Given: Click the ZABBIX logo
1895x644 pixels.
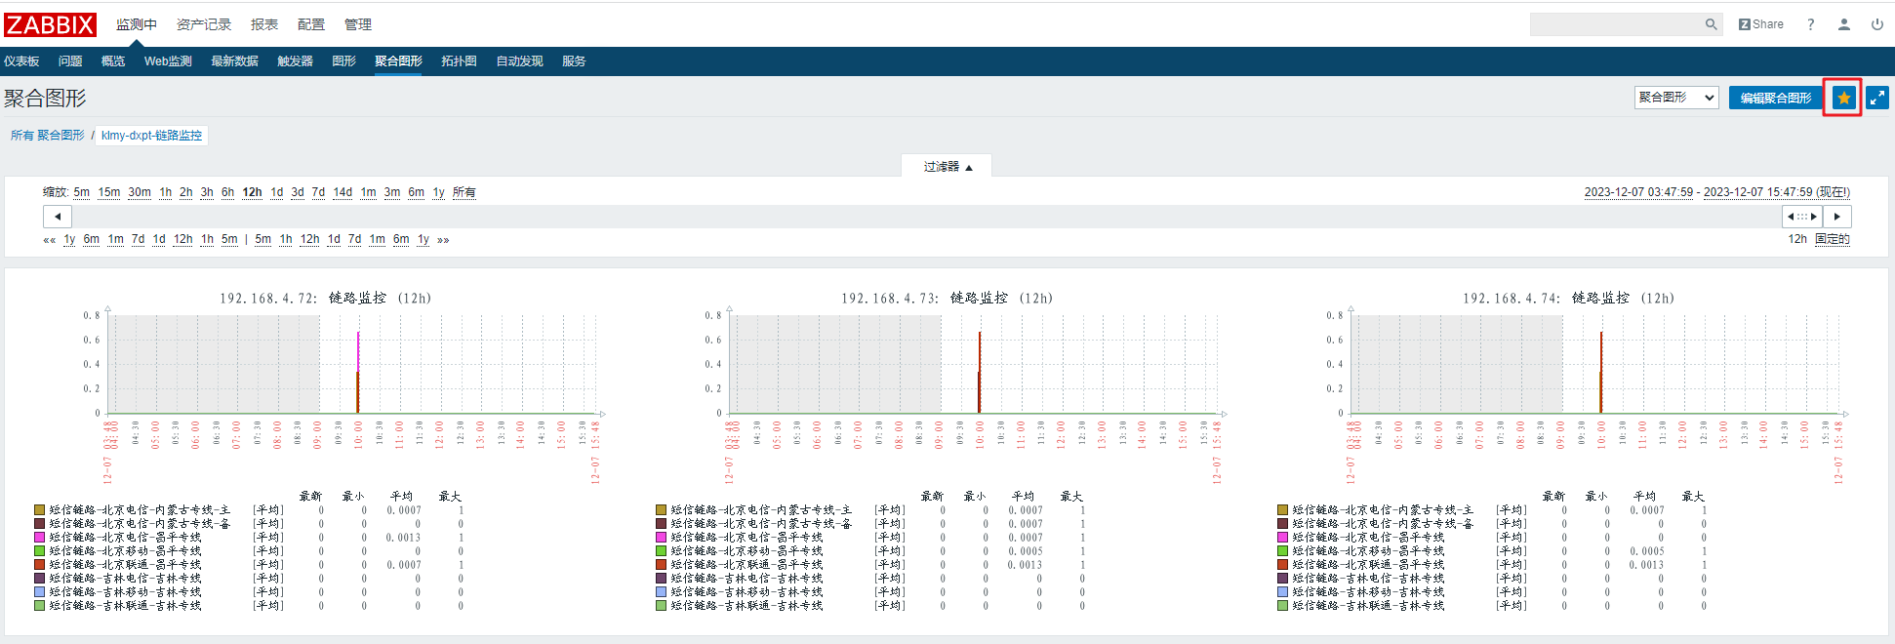Looking at the screenshot, I should (50, 24).
